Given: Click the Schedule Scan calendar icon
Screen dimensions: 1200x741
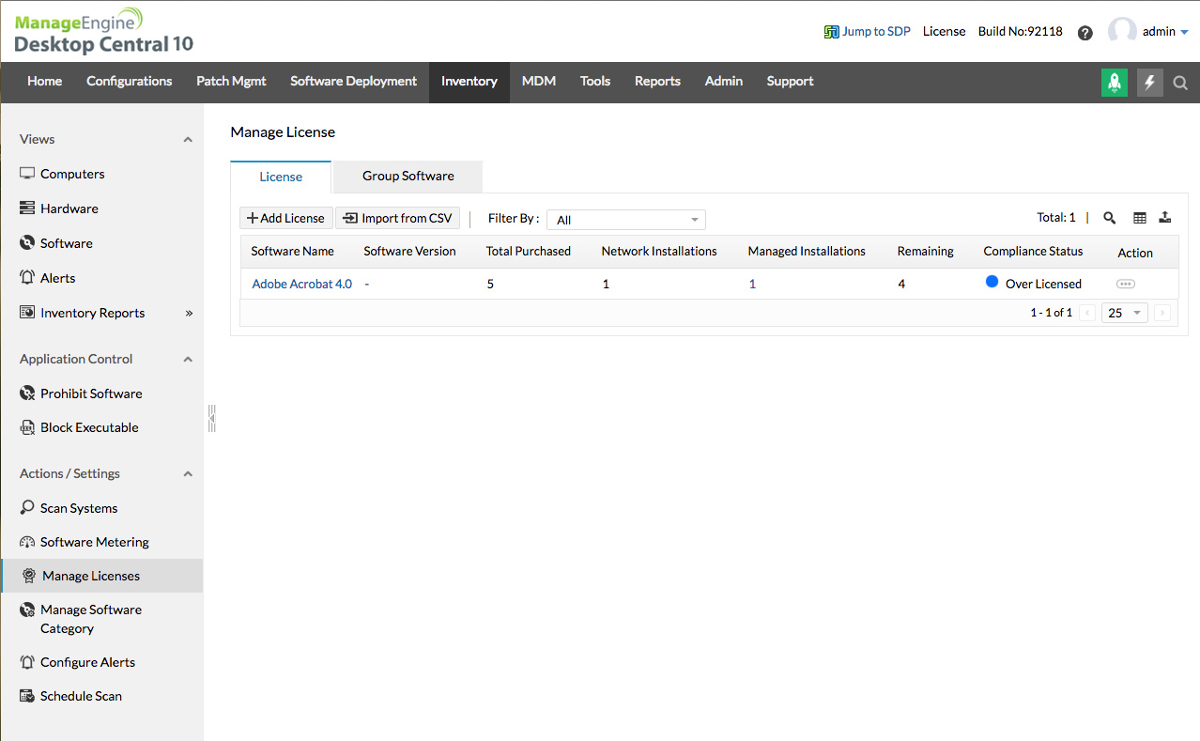Looking at the screenshot, I should point(27,696).
